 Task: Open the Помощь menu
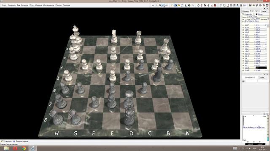click(x=66, y=5)
